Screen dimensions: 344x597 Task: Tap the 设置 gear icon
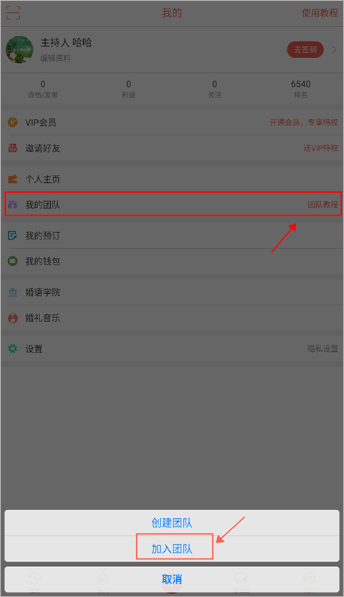tap(13, 349)
